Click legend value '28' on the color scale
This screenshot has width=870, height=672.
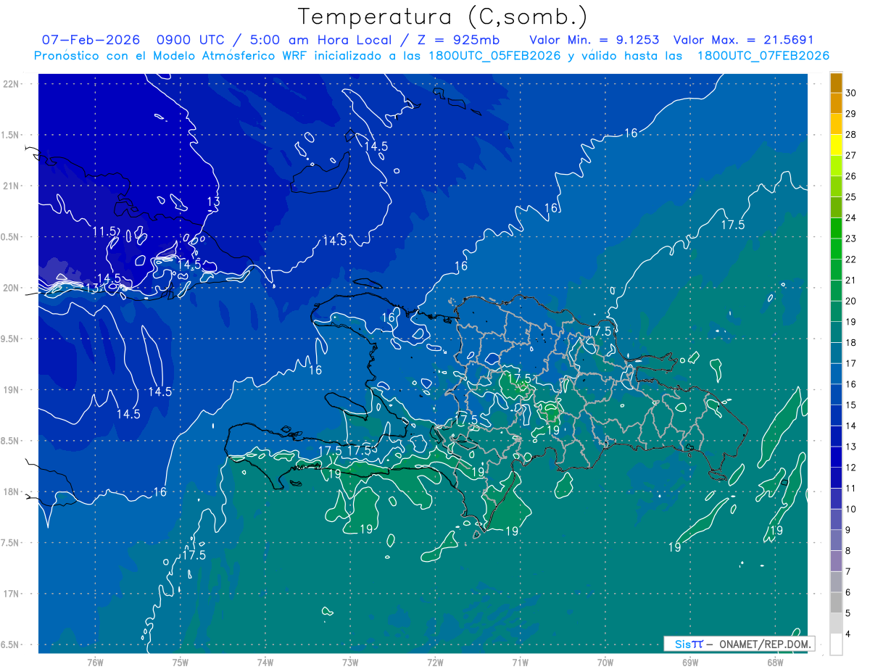click(x=850, y=135)
